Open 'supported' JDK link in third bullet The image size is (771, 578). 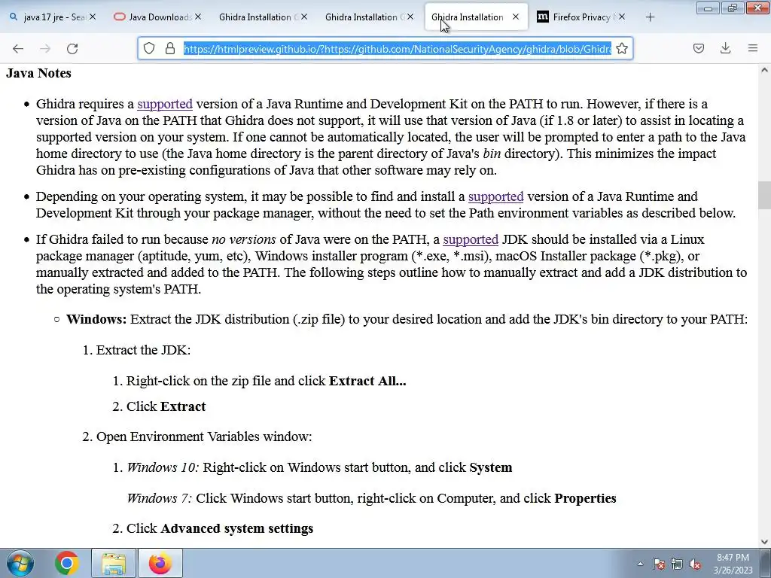471,239
